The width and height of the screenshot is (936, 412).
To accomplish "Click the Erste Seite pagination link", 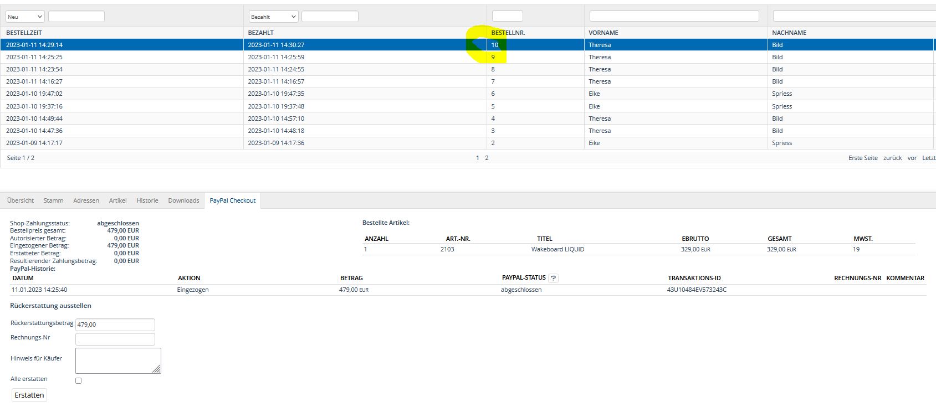I will (863, 158).
